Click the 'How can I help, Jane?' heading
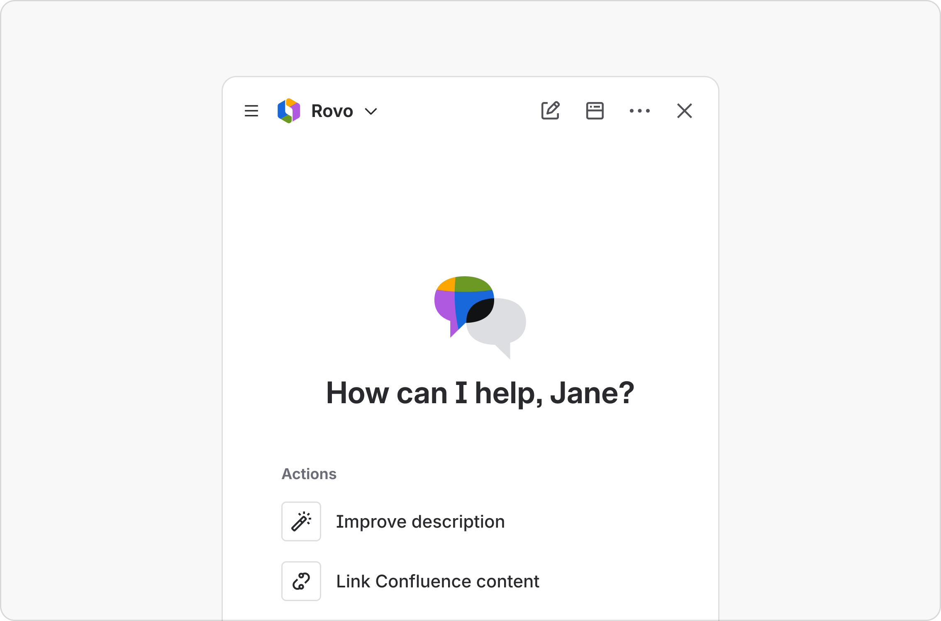941x621 pixels. (480, 393)
